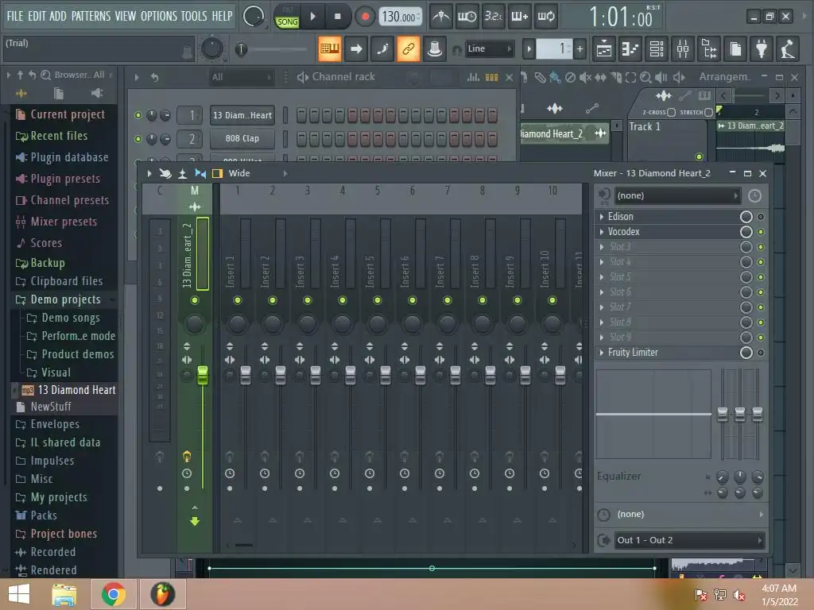Open the Packs folder in browser
This screenshot has height=610, width=814.
44,515
